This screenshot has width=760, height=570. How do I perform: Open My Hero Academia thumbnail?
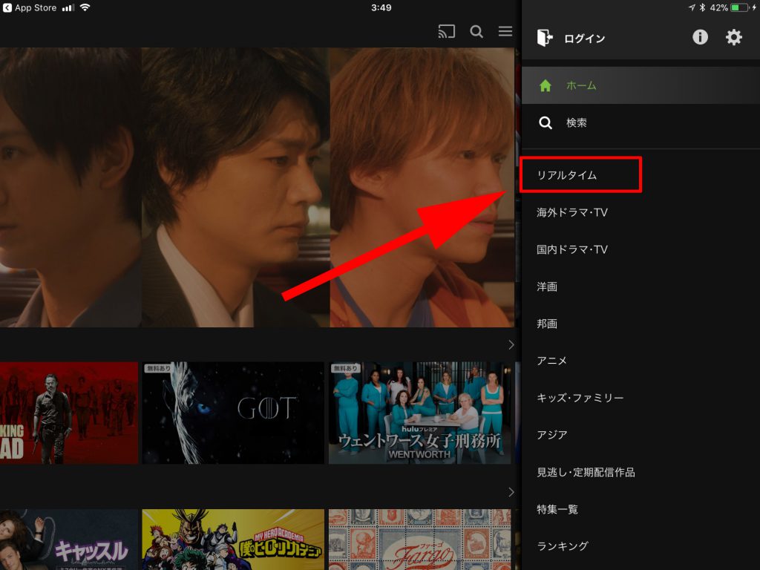coord(232,540)
